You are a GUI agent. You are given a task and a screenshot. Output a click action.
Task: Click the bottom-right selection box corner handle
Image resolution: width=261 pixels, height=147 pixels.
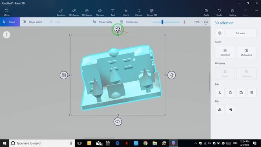[165, 115]
